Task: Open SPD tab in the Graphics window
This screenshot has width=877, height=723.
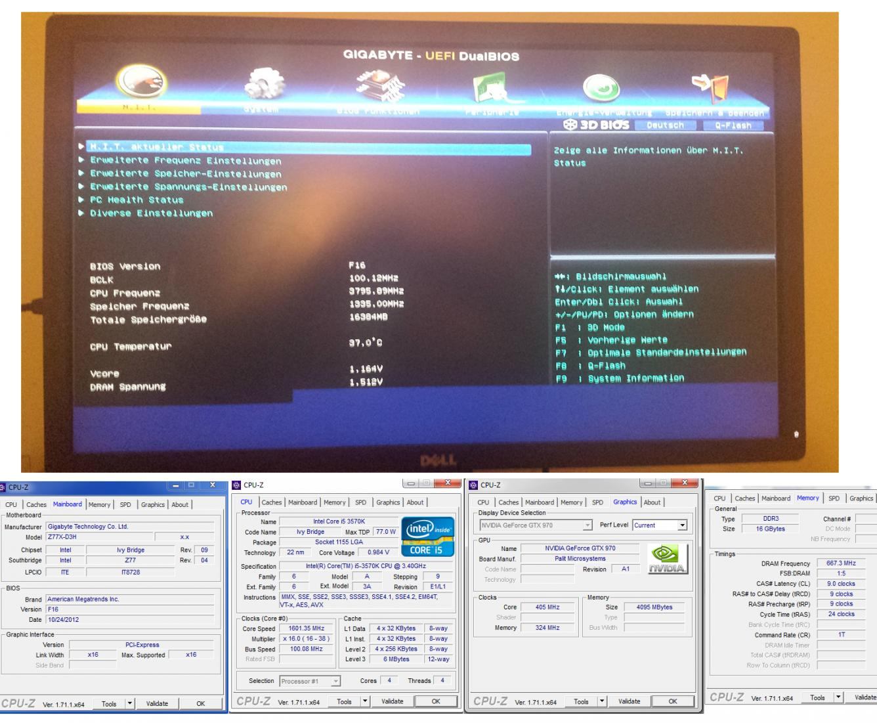Action: (x=597, y=502)
